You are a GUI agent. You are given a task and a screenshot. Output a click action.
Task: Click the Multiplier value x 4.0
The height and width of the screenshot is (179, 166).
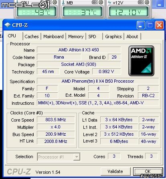pos(56,127)
